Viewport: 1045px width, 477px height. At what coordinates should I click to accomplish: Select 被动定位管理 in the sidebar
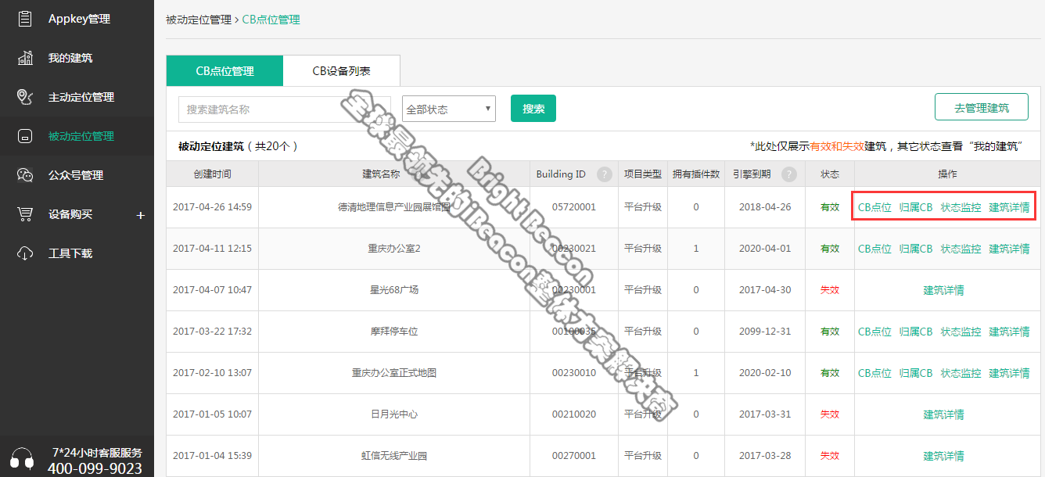[77, 136]
